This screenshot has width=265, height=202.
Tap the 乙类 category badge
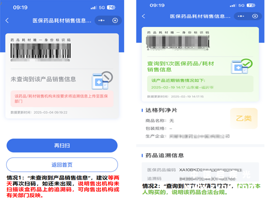tap(244, 118)
